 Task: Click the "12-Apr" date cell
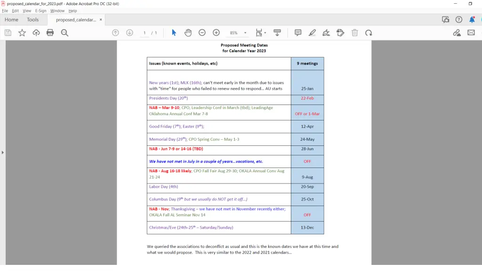point(307,126)
